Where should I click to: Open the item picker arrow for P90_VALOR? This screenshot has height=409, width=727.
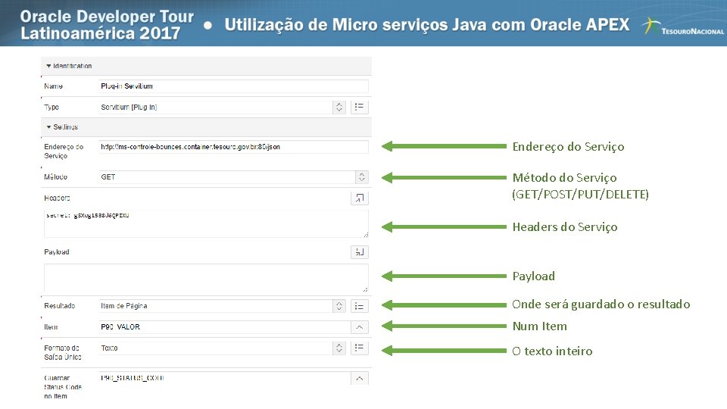[360, 327]
